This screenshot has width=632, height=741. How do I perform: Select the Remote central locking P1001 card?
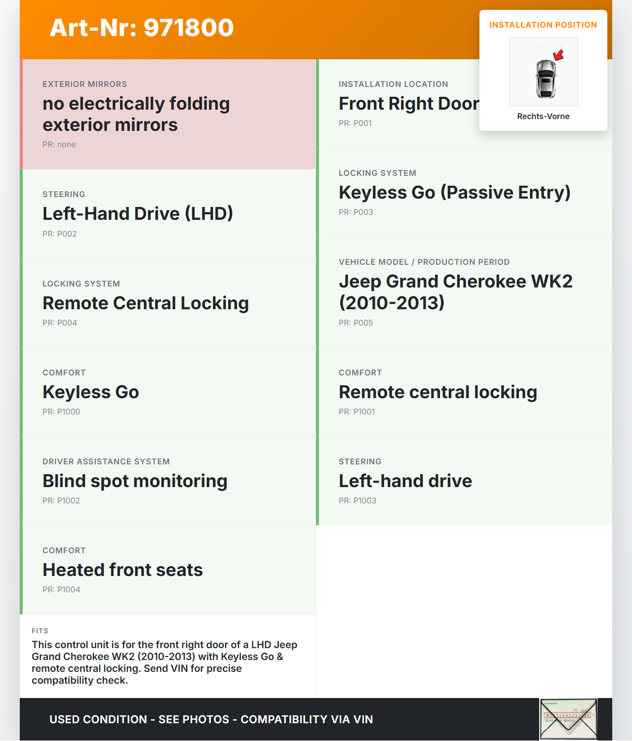[x=464, y=392]
